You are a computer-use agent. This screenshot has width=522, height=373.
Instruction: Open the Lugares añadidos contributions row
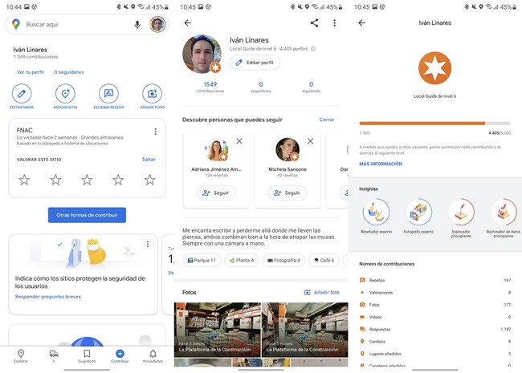point(434,354)
